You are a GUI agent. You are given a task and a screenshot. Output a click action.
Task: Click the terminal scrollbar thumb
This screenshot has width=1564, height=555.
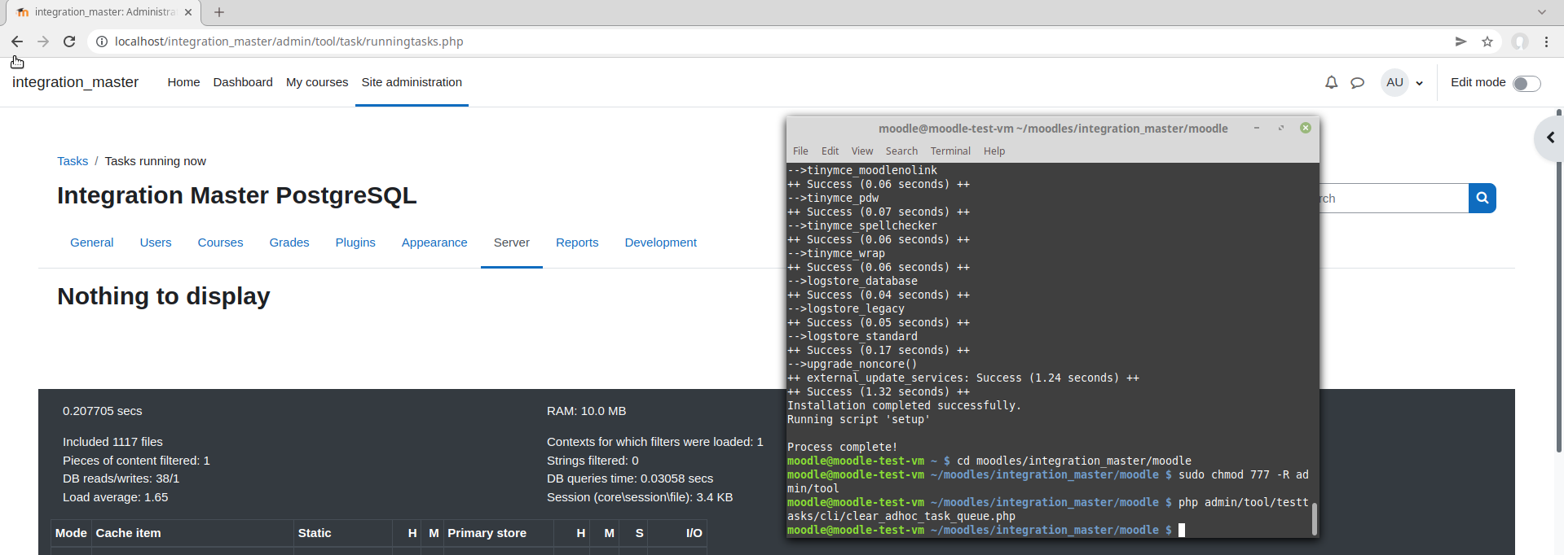1314,519
